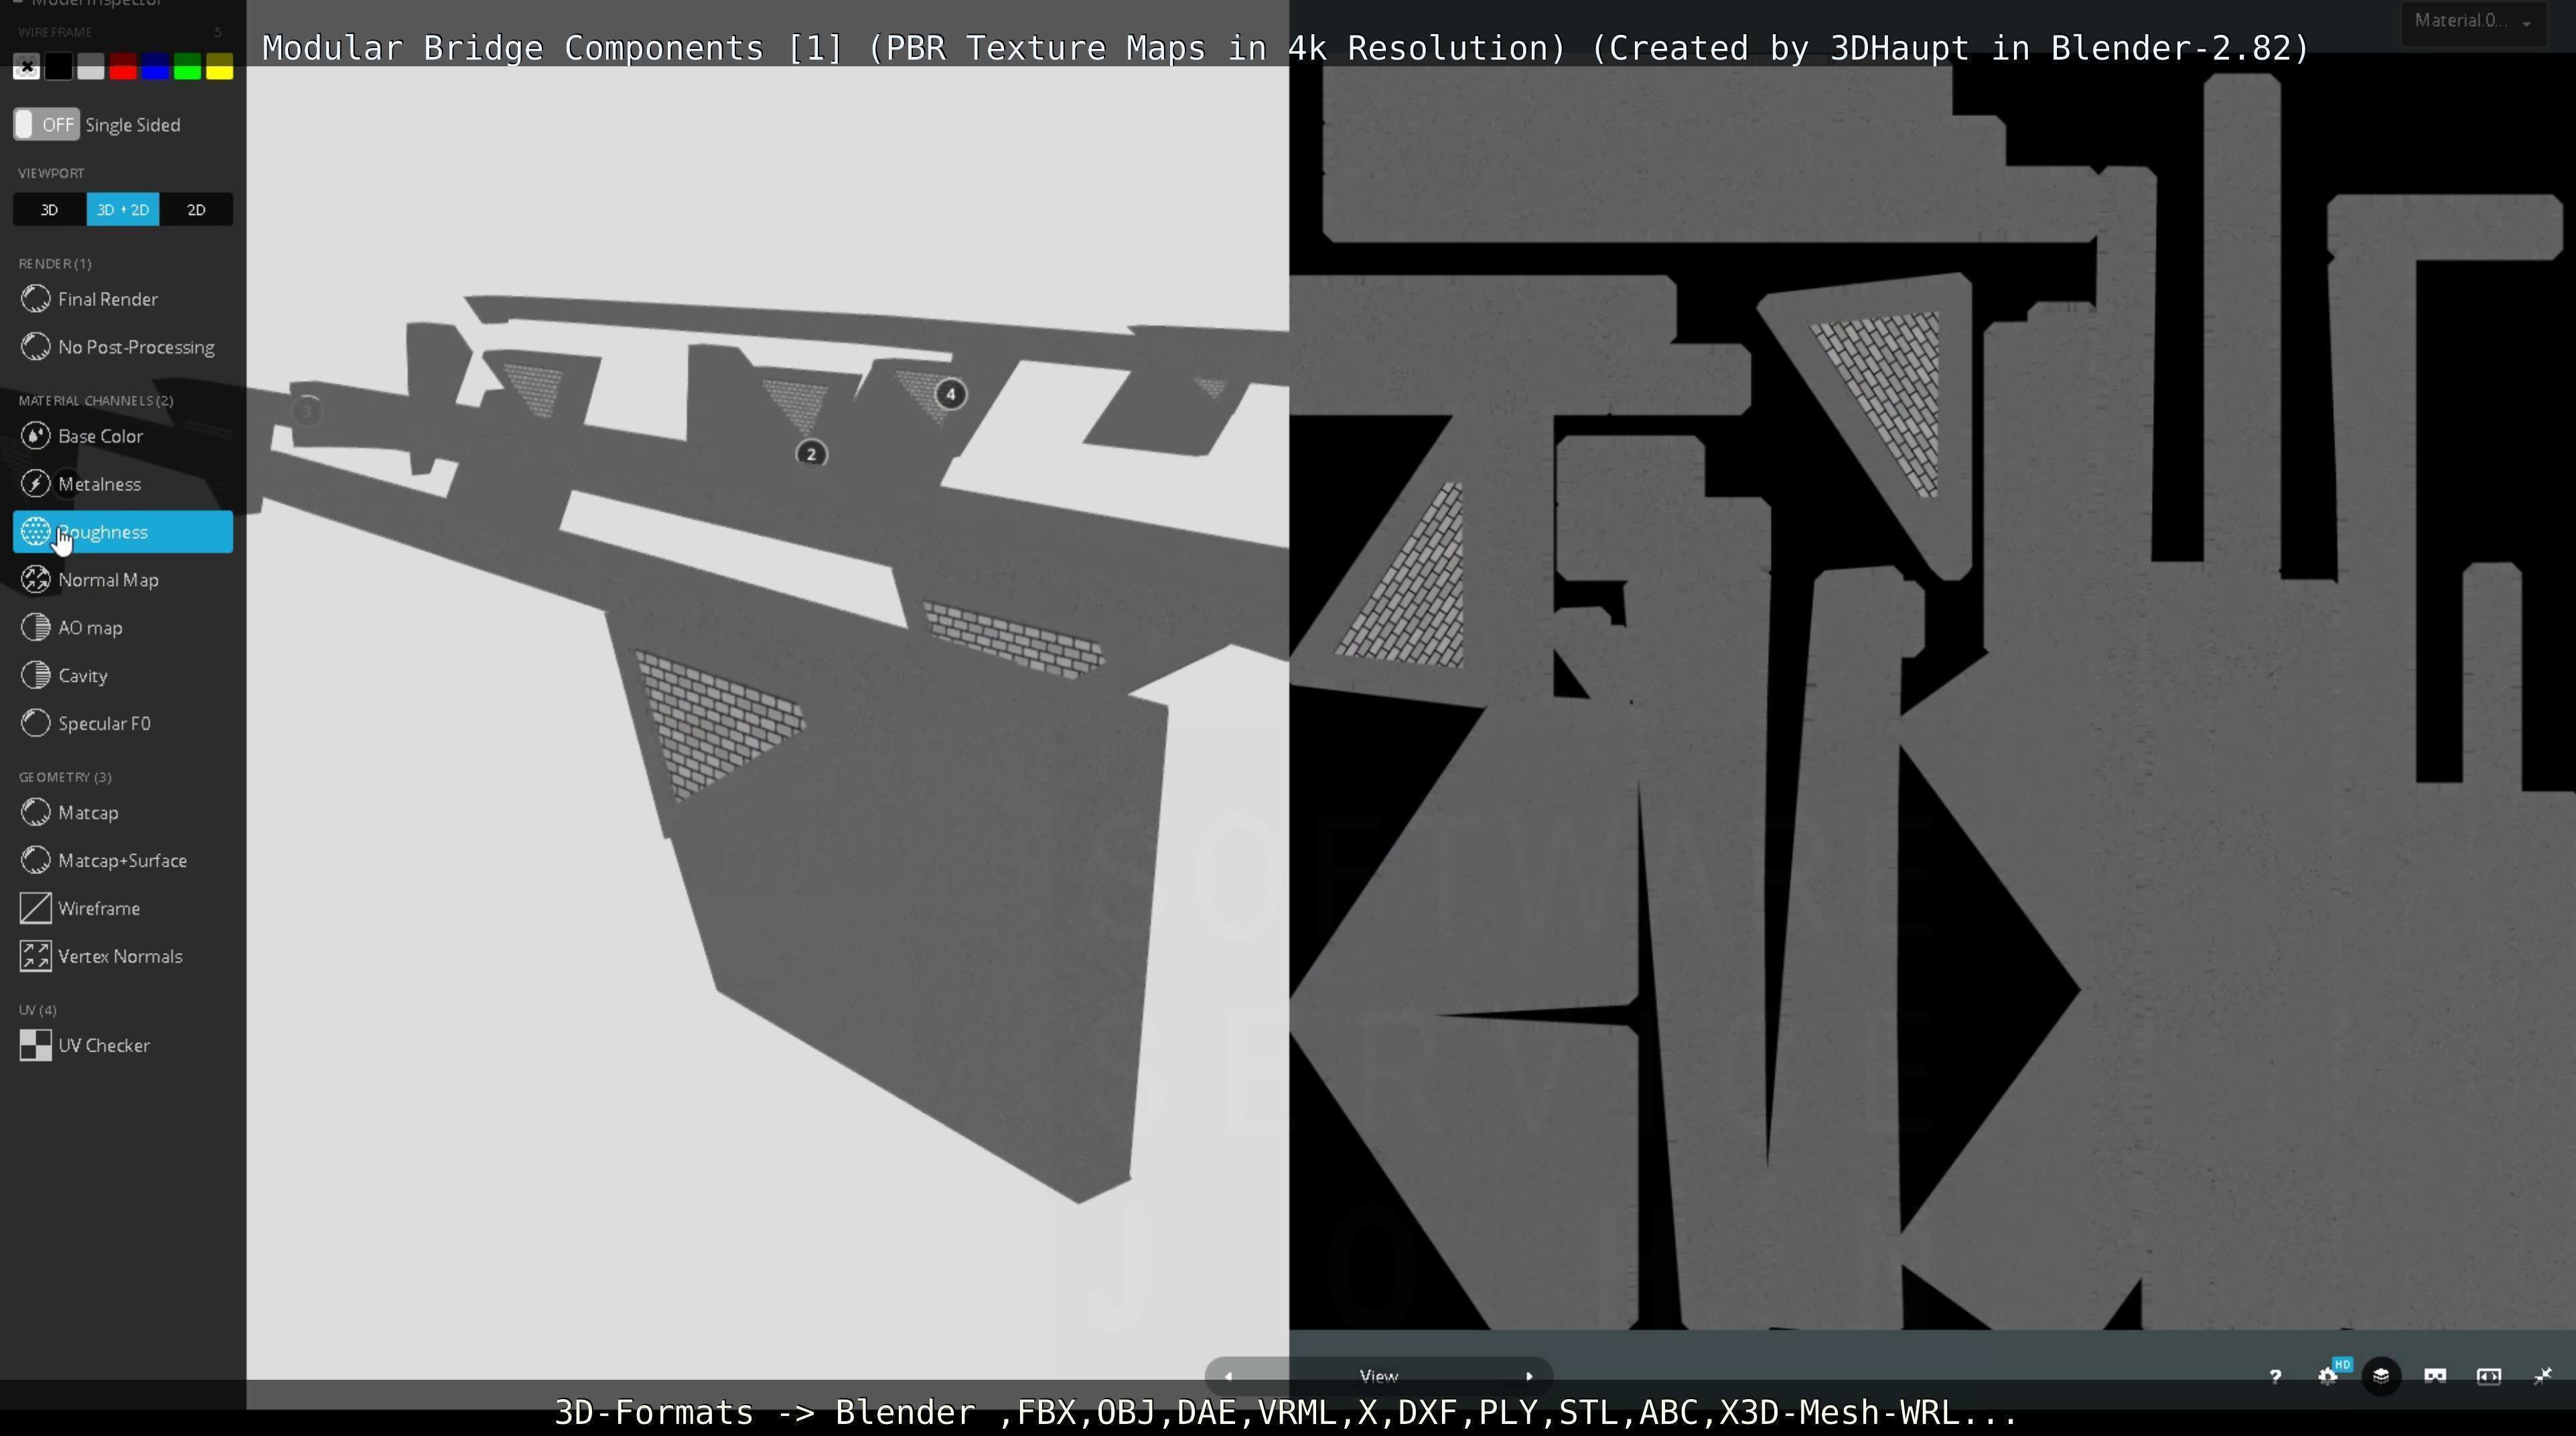
Task: Click the Final Render icon
Action: (x=36, y=299)
